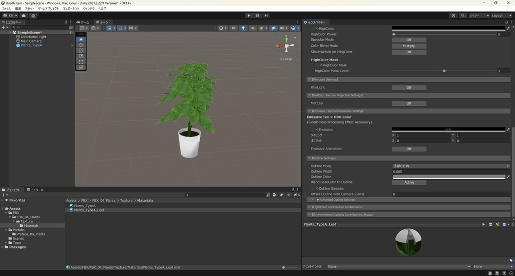
Task: Open the cloud services icon
Action: (24, 16)
